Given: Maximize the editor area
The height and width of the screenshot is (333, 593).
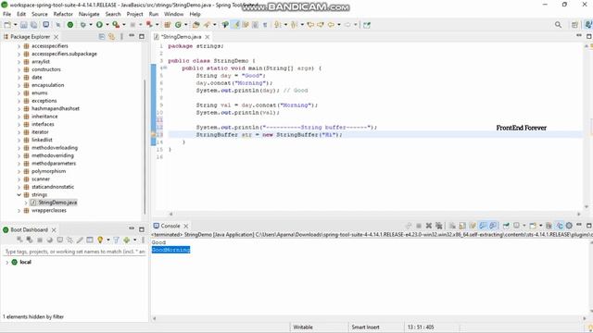Looking at the screenshot, I should pos(589,36).
